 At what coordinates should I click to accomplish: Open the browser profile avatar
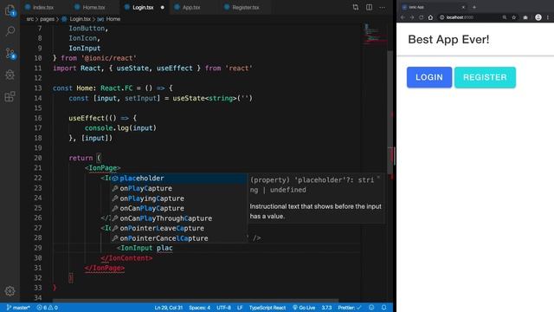tap(538, 17)
